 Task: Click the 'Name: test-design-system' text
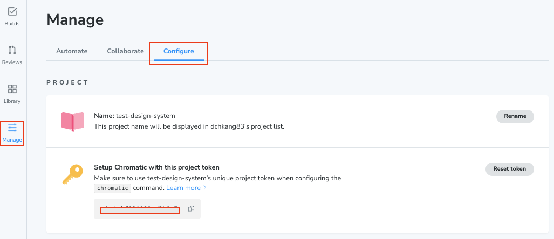tap(135, 116)
